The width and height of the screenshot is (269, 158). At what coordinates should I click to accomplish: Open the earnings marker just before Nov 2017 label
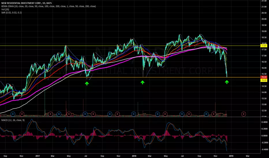[117, 114]
